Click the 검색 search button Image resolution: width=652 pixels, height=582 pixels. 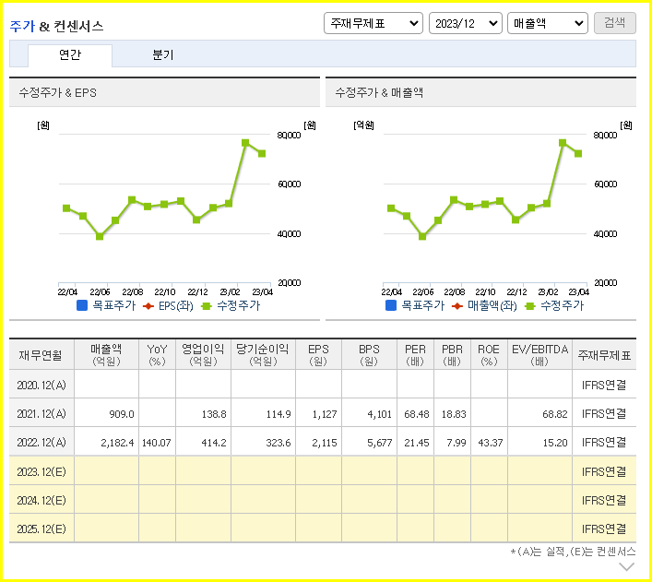pyautogui.click(x=614, y=23)
